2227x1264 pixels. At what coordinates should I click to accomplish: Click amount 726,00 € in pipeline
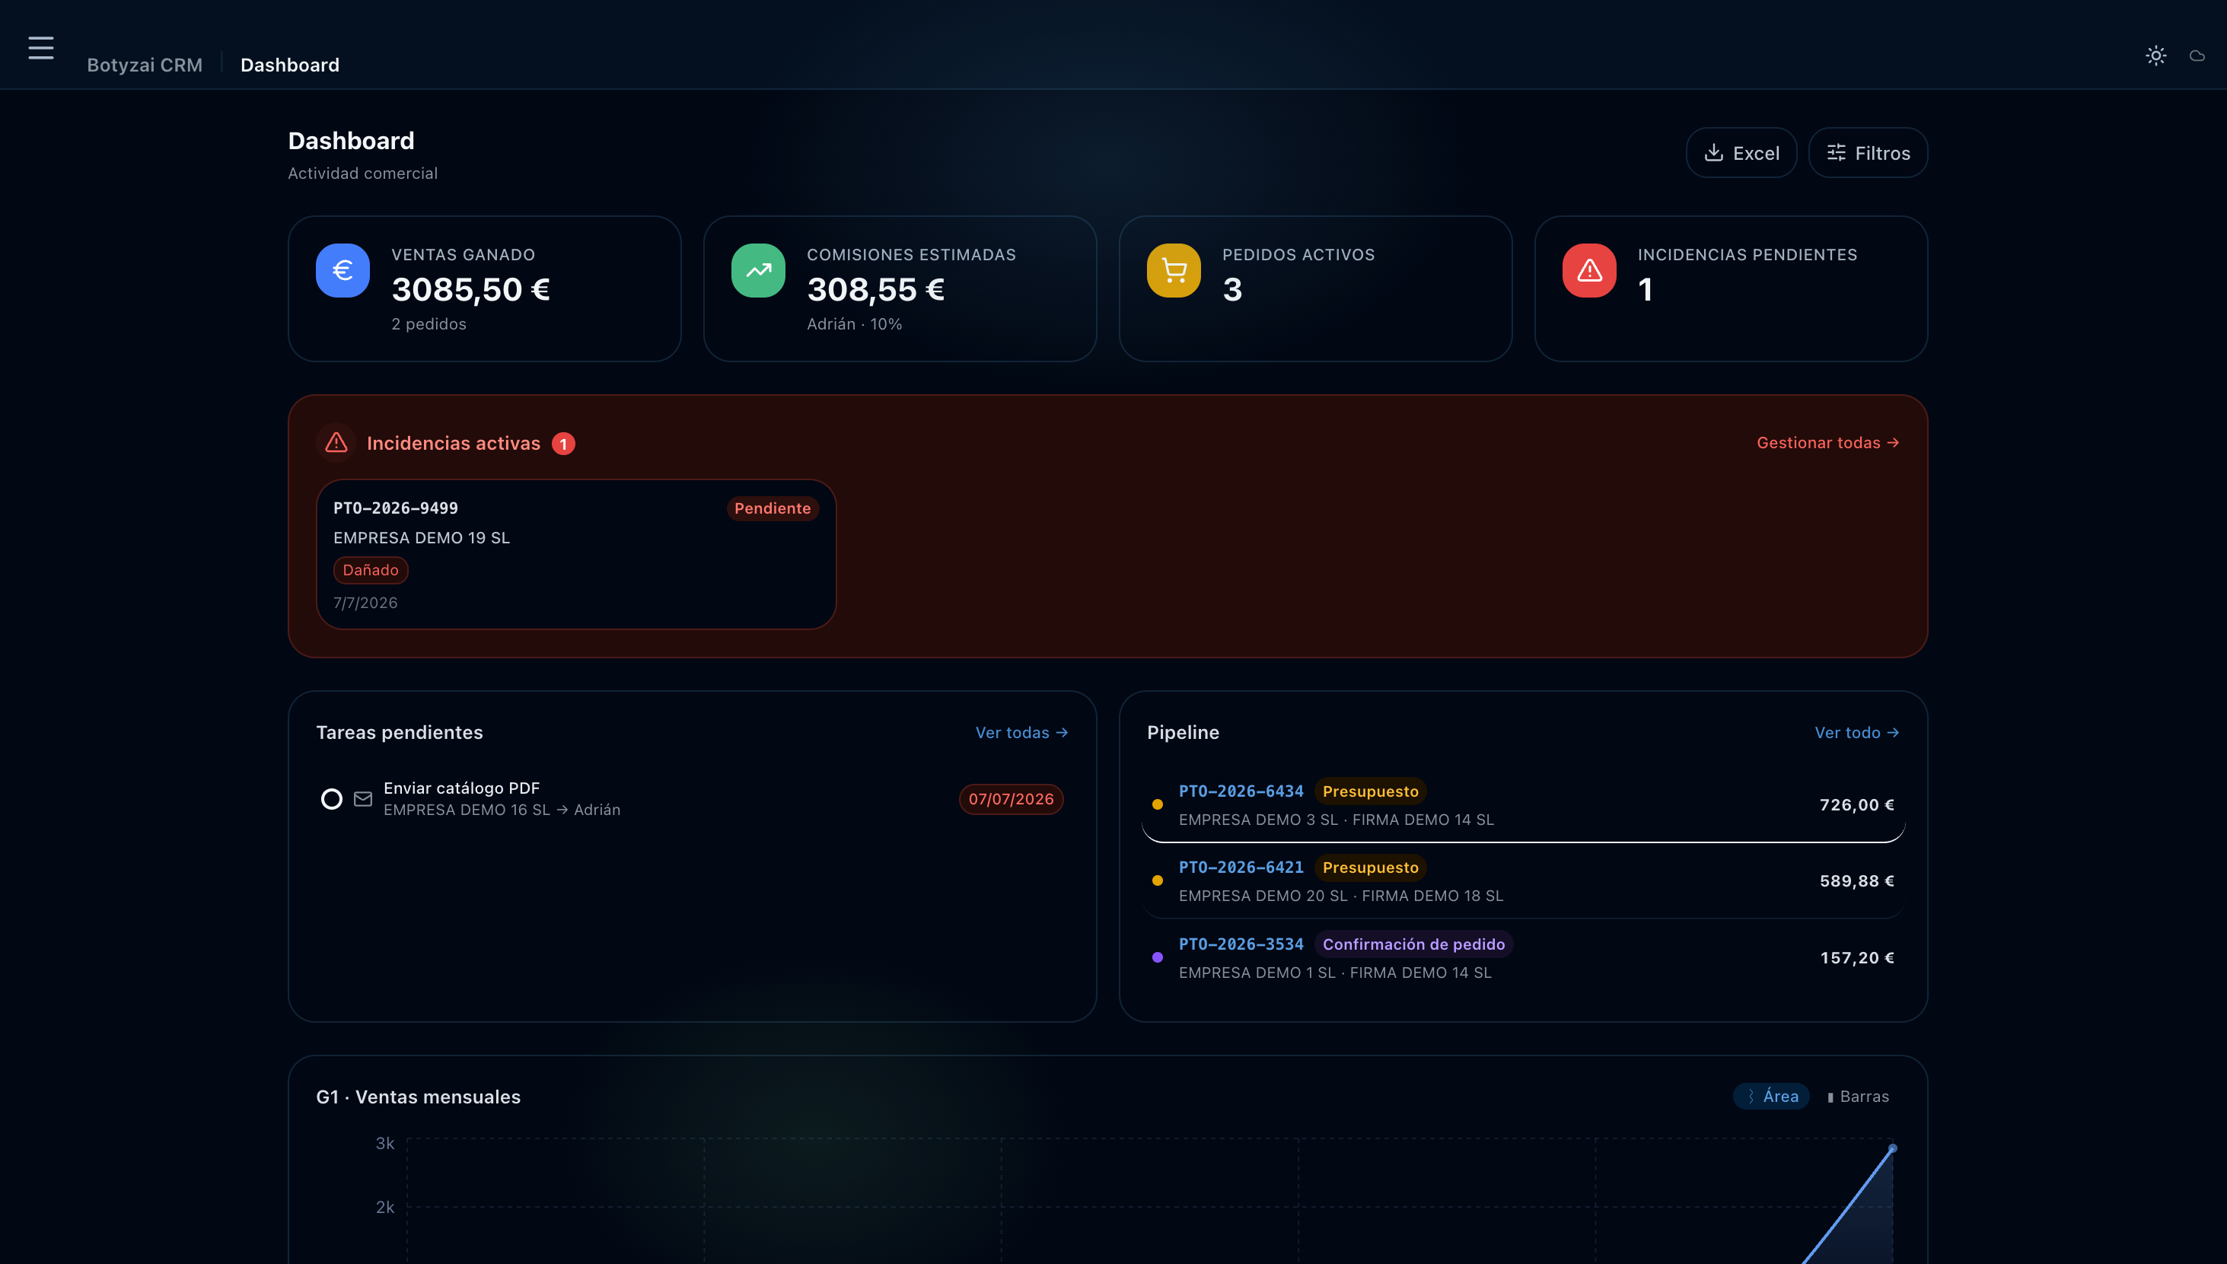(x=1857, y=805)
